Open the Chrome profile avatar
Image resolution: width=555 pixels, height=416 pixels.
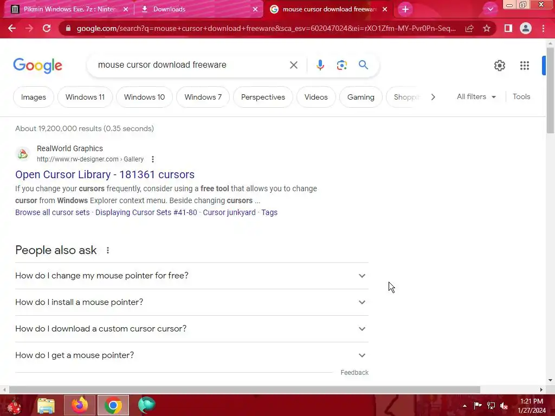526,28
